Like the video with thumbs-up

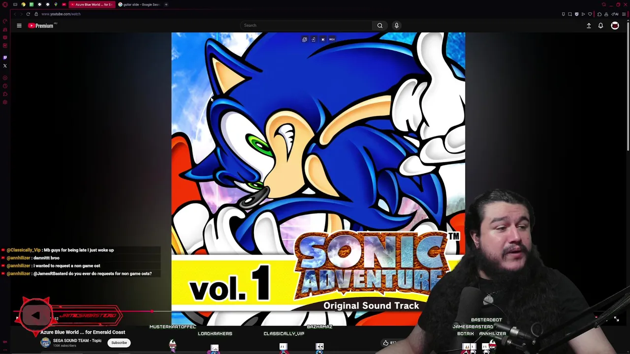coord(386,343)
